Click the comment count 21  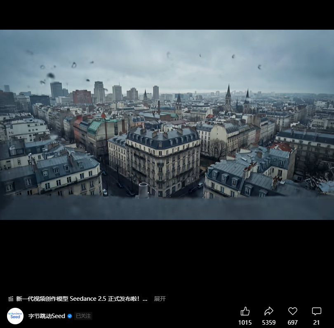click(x=317, y=323)
